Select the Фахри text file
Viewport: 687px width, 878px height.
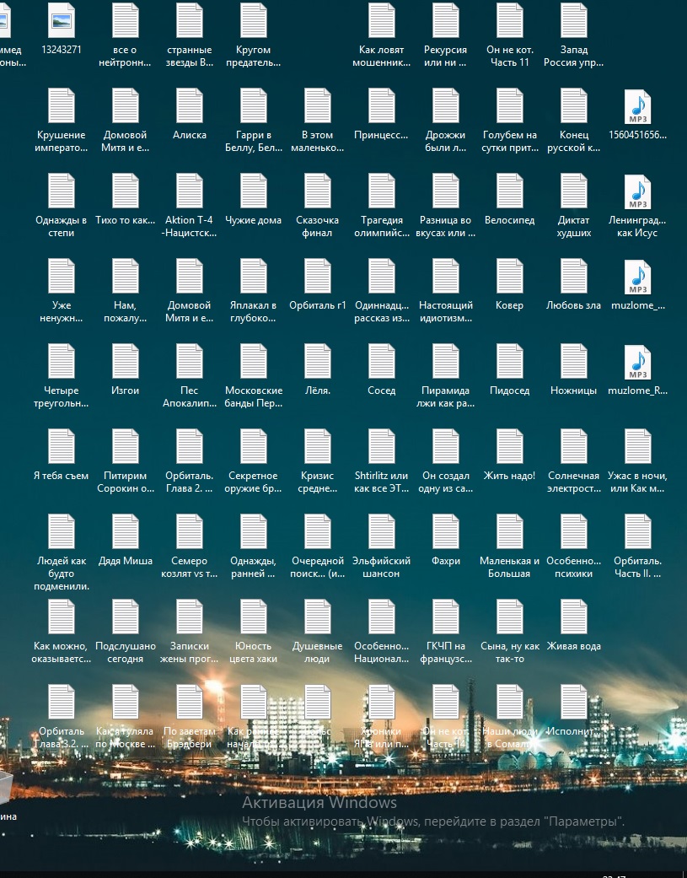(446, 533)
